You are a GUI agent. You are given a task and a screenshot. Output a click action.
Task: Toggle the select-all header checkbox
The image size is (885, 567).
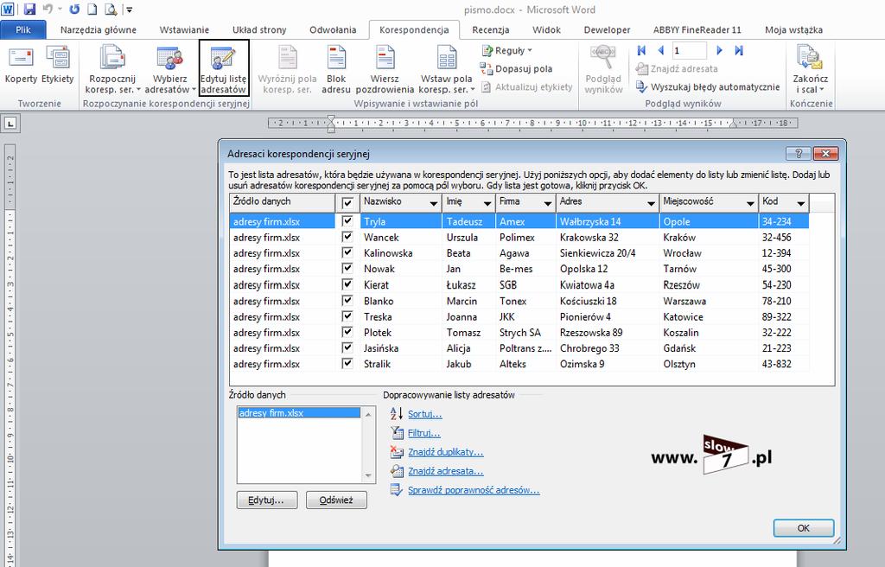347,202
